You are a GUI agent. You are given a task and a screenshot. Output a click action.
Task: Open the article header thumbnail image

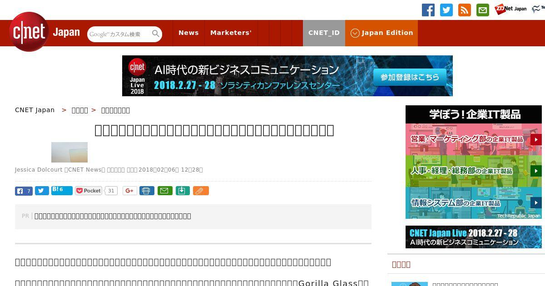(x=69, y=152)
